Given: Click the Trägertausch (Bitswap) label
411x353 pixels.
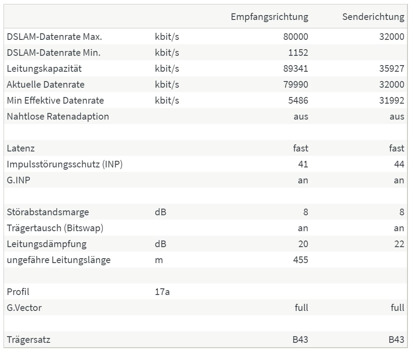Looking at the screenshot, I should [55, 228].
